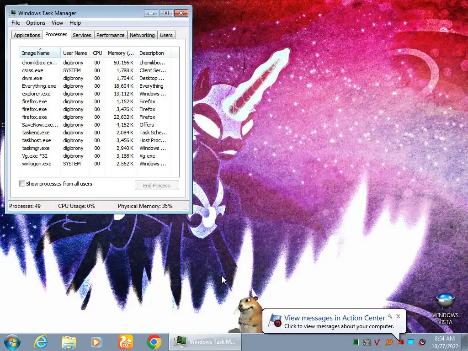The width and height of the screenshot is (468, 351).
Task: Select the Processes tab
Action: tap(56, 34)
